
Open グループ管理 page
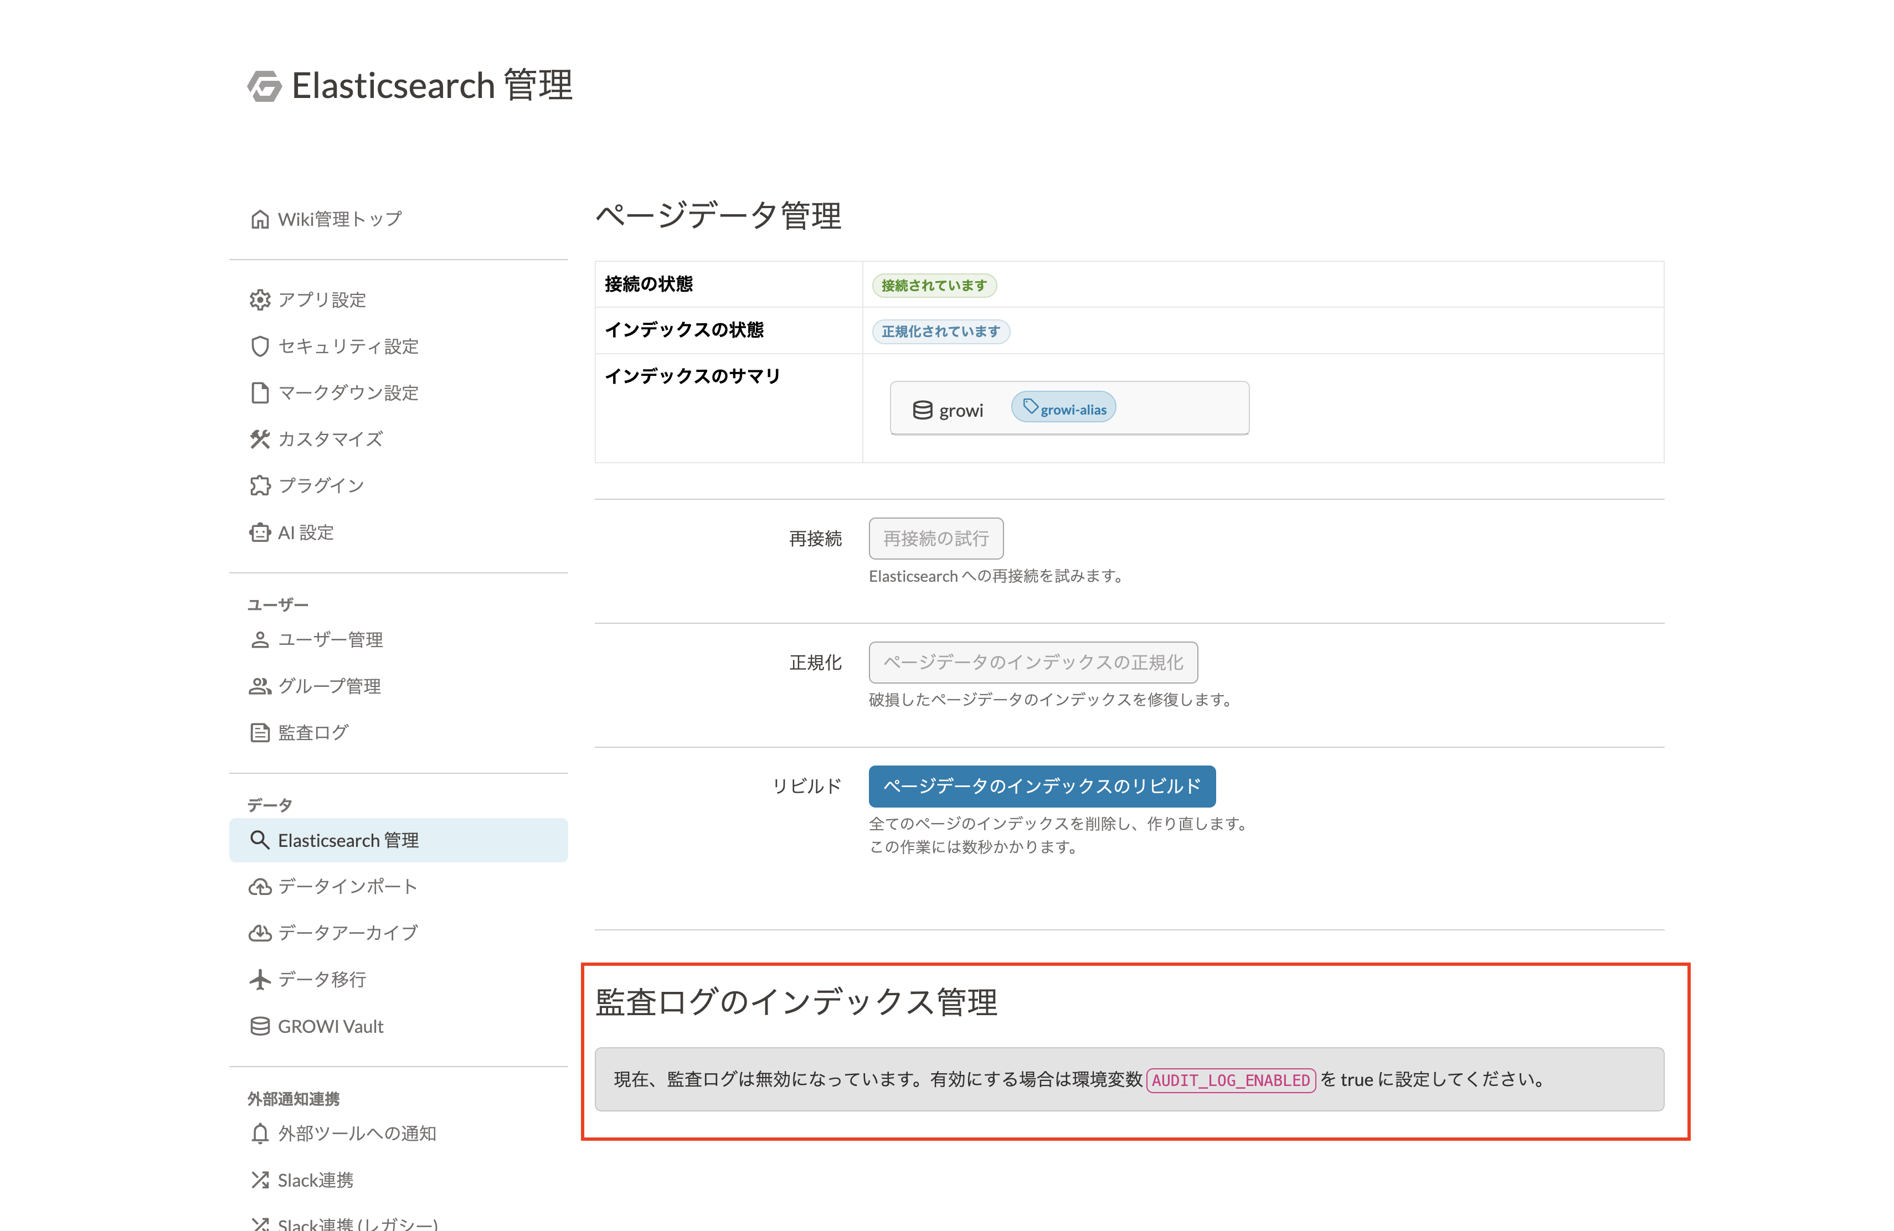399,685
